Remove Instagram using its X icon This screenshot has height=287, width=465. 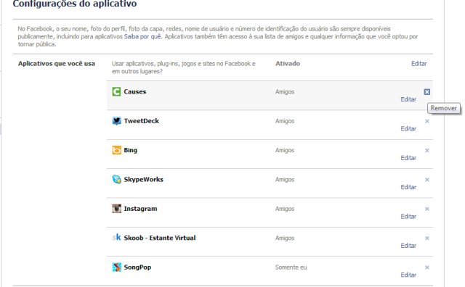point(426,209)
